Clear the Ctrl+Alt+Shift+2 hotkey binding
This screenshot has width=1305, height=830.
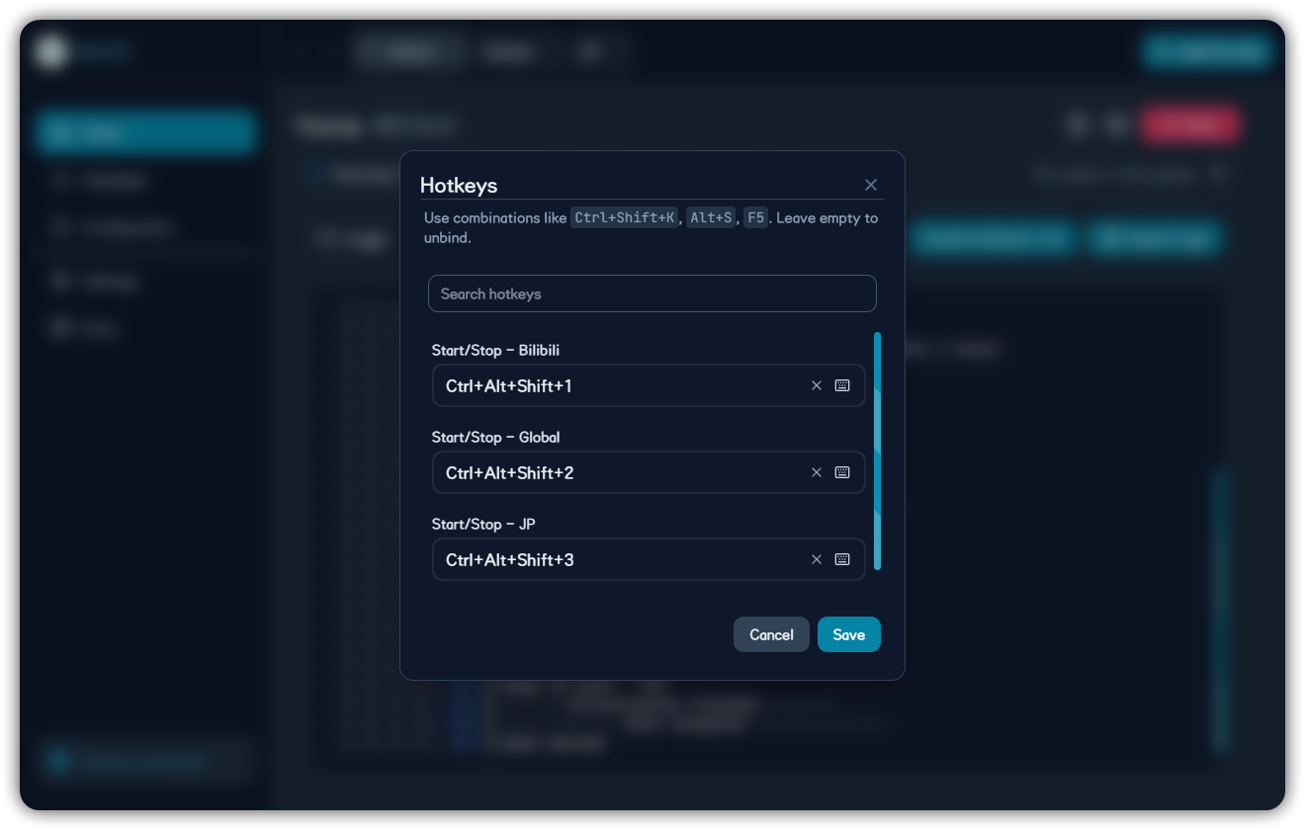point(817,472)
